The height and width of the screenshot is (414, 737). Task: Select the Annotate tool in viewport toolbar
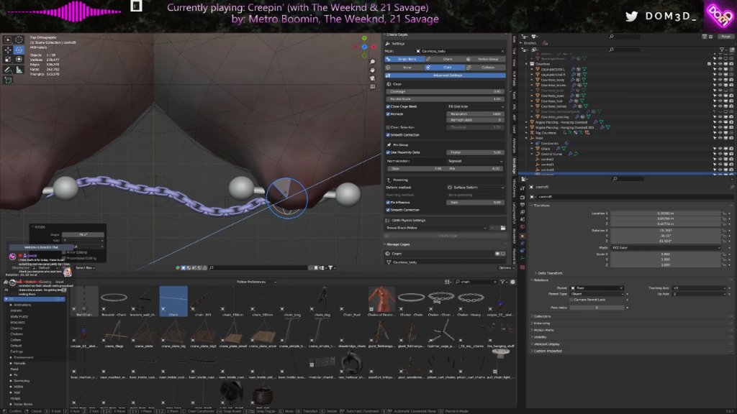(x=8, y=70)
